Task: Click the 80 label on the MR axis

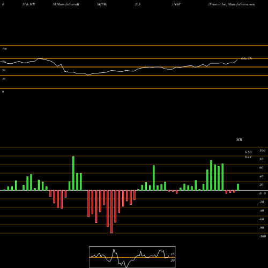Action: pos(262,159)
